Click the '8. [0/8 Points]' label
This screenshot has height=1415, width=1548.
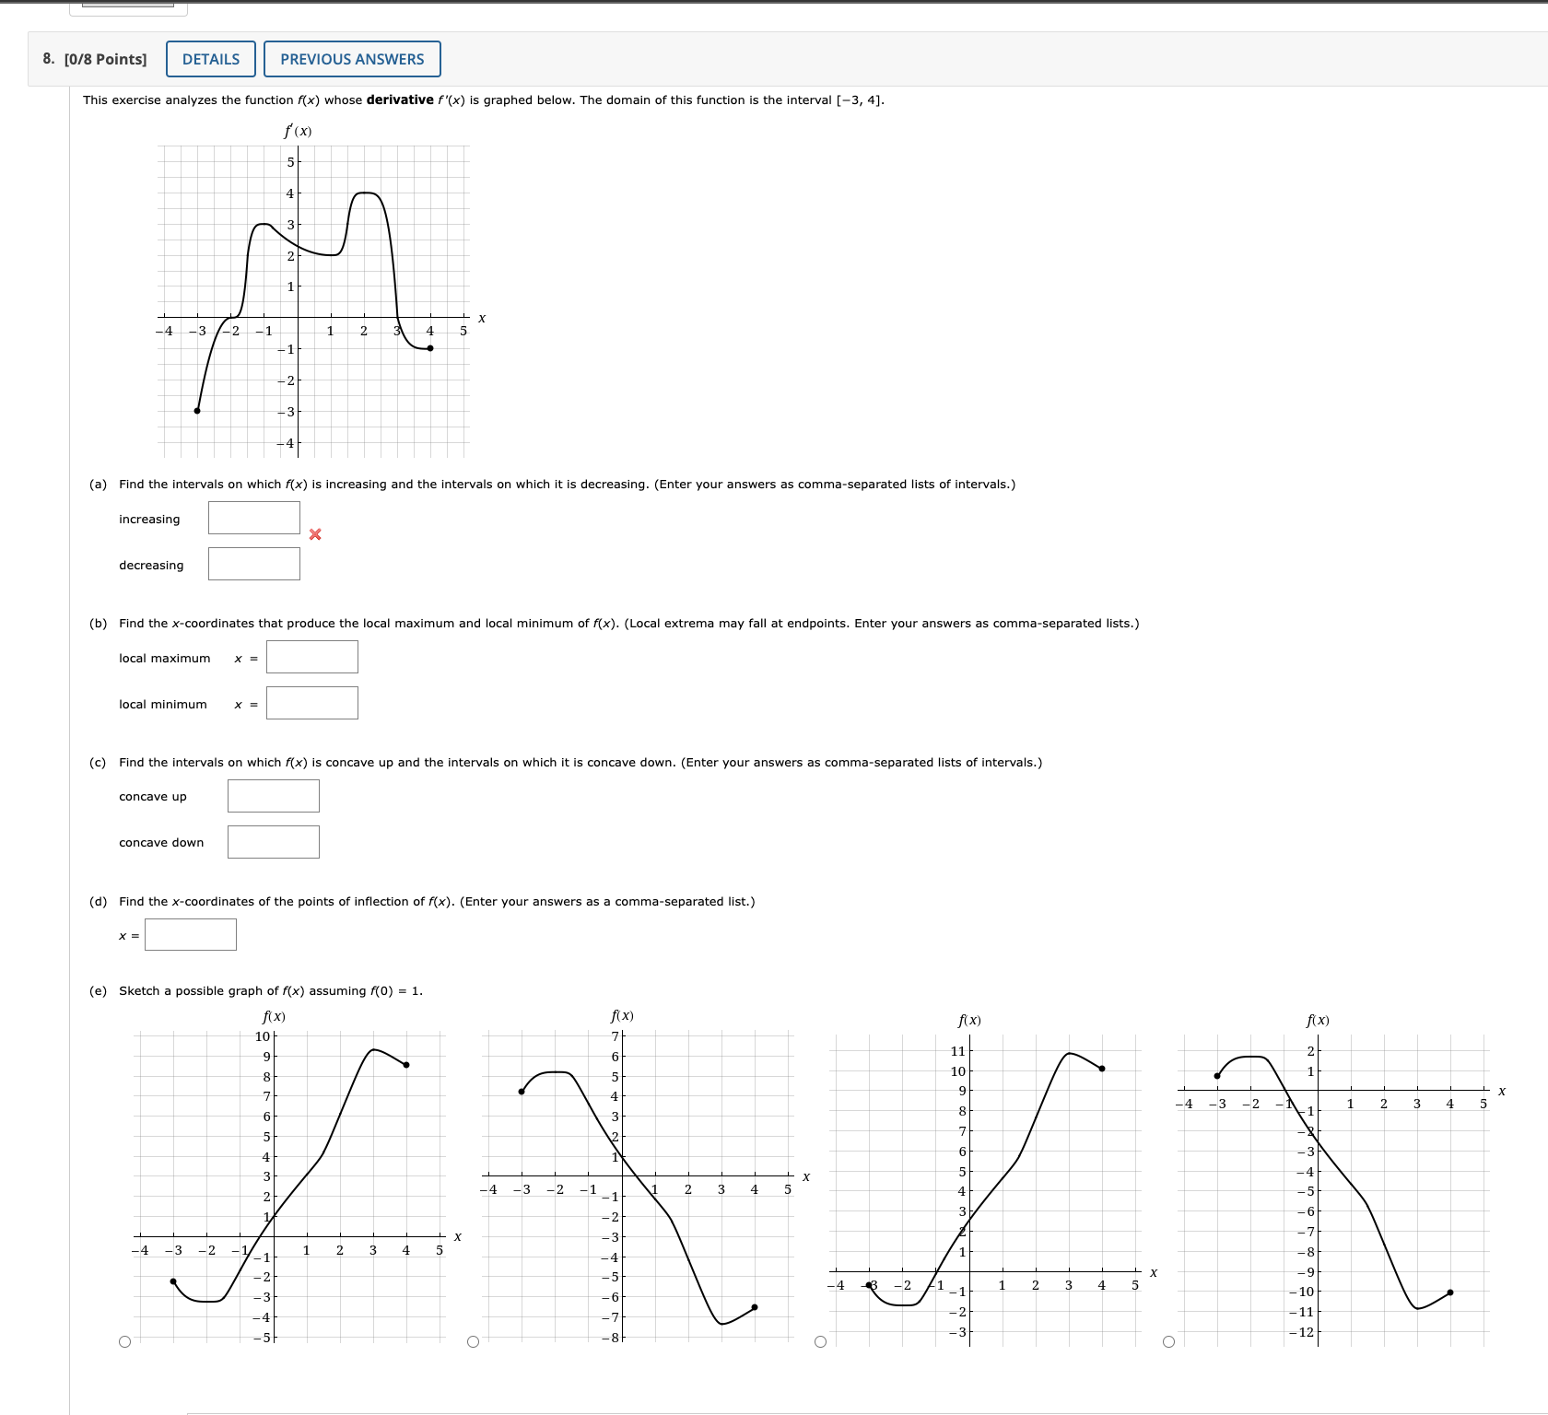pos(95,59)
